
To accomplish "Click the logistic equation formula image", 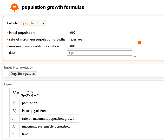I will pyautogui.click(x=27, y=93).
